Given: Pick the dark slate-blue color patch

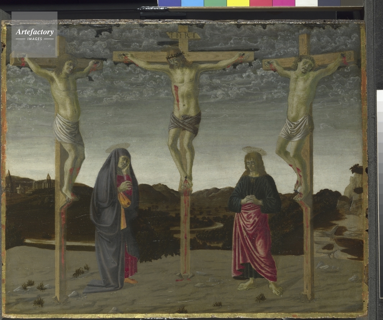Looking at the screenshot, I should pyautogui.click(x=329, y=3).
